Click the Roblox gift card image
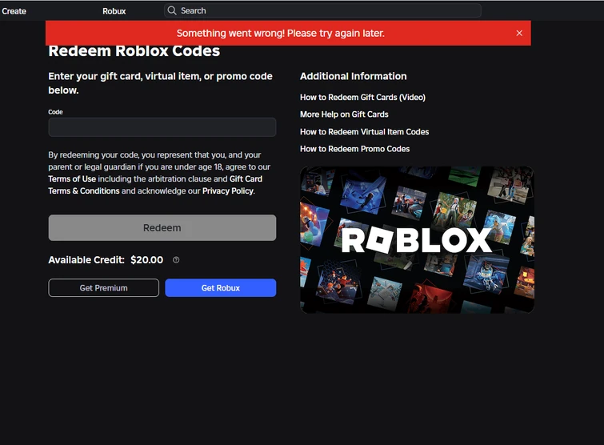Image resolution: width=604 pixels, height=445 pixels. pyautogui.click(x=417, y=239)
